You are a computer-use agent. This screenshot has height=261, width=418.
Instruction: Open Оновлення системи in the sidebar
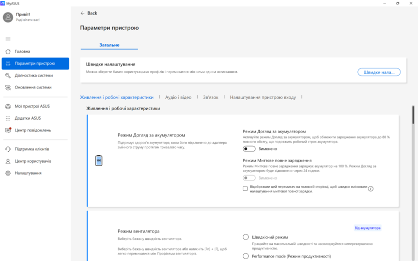tap(35, 87)
